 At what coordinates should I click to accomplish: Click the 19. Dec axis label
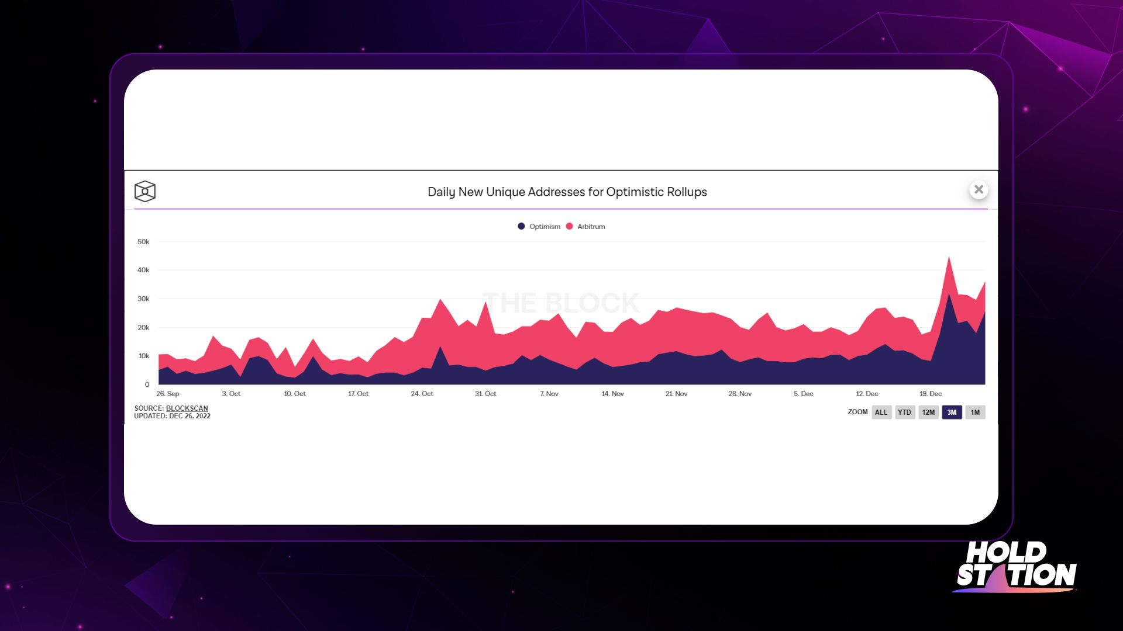point(931,394)
